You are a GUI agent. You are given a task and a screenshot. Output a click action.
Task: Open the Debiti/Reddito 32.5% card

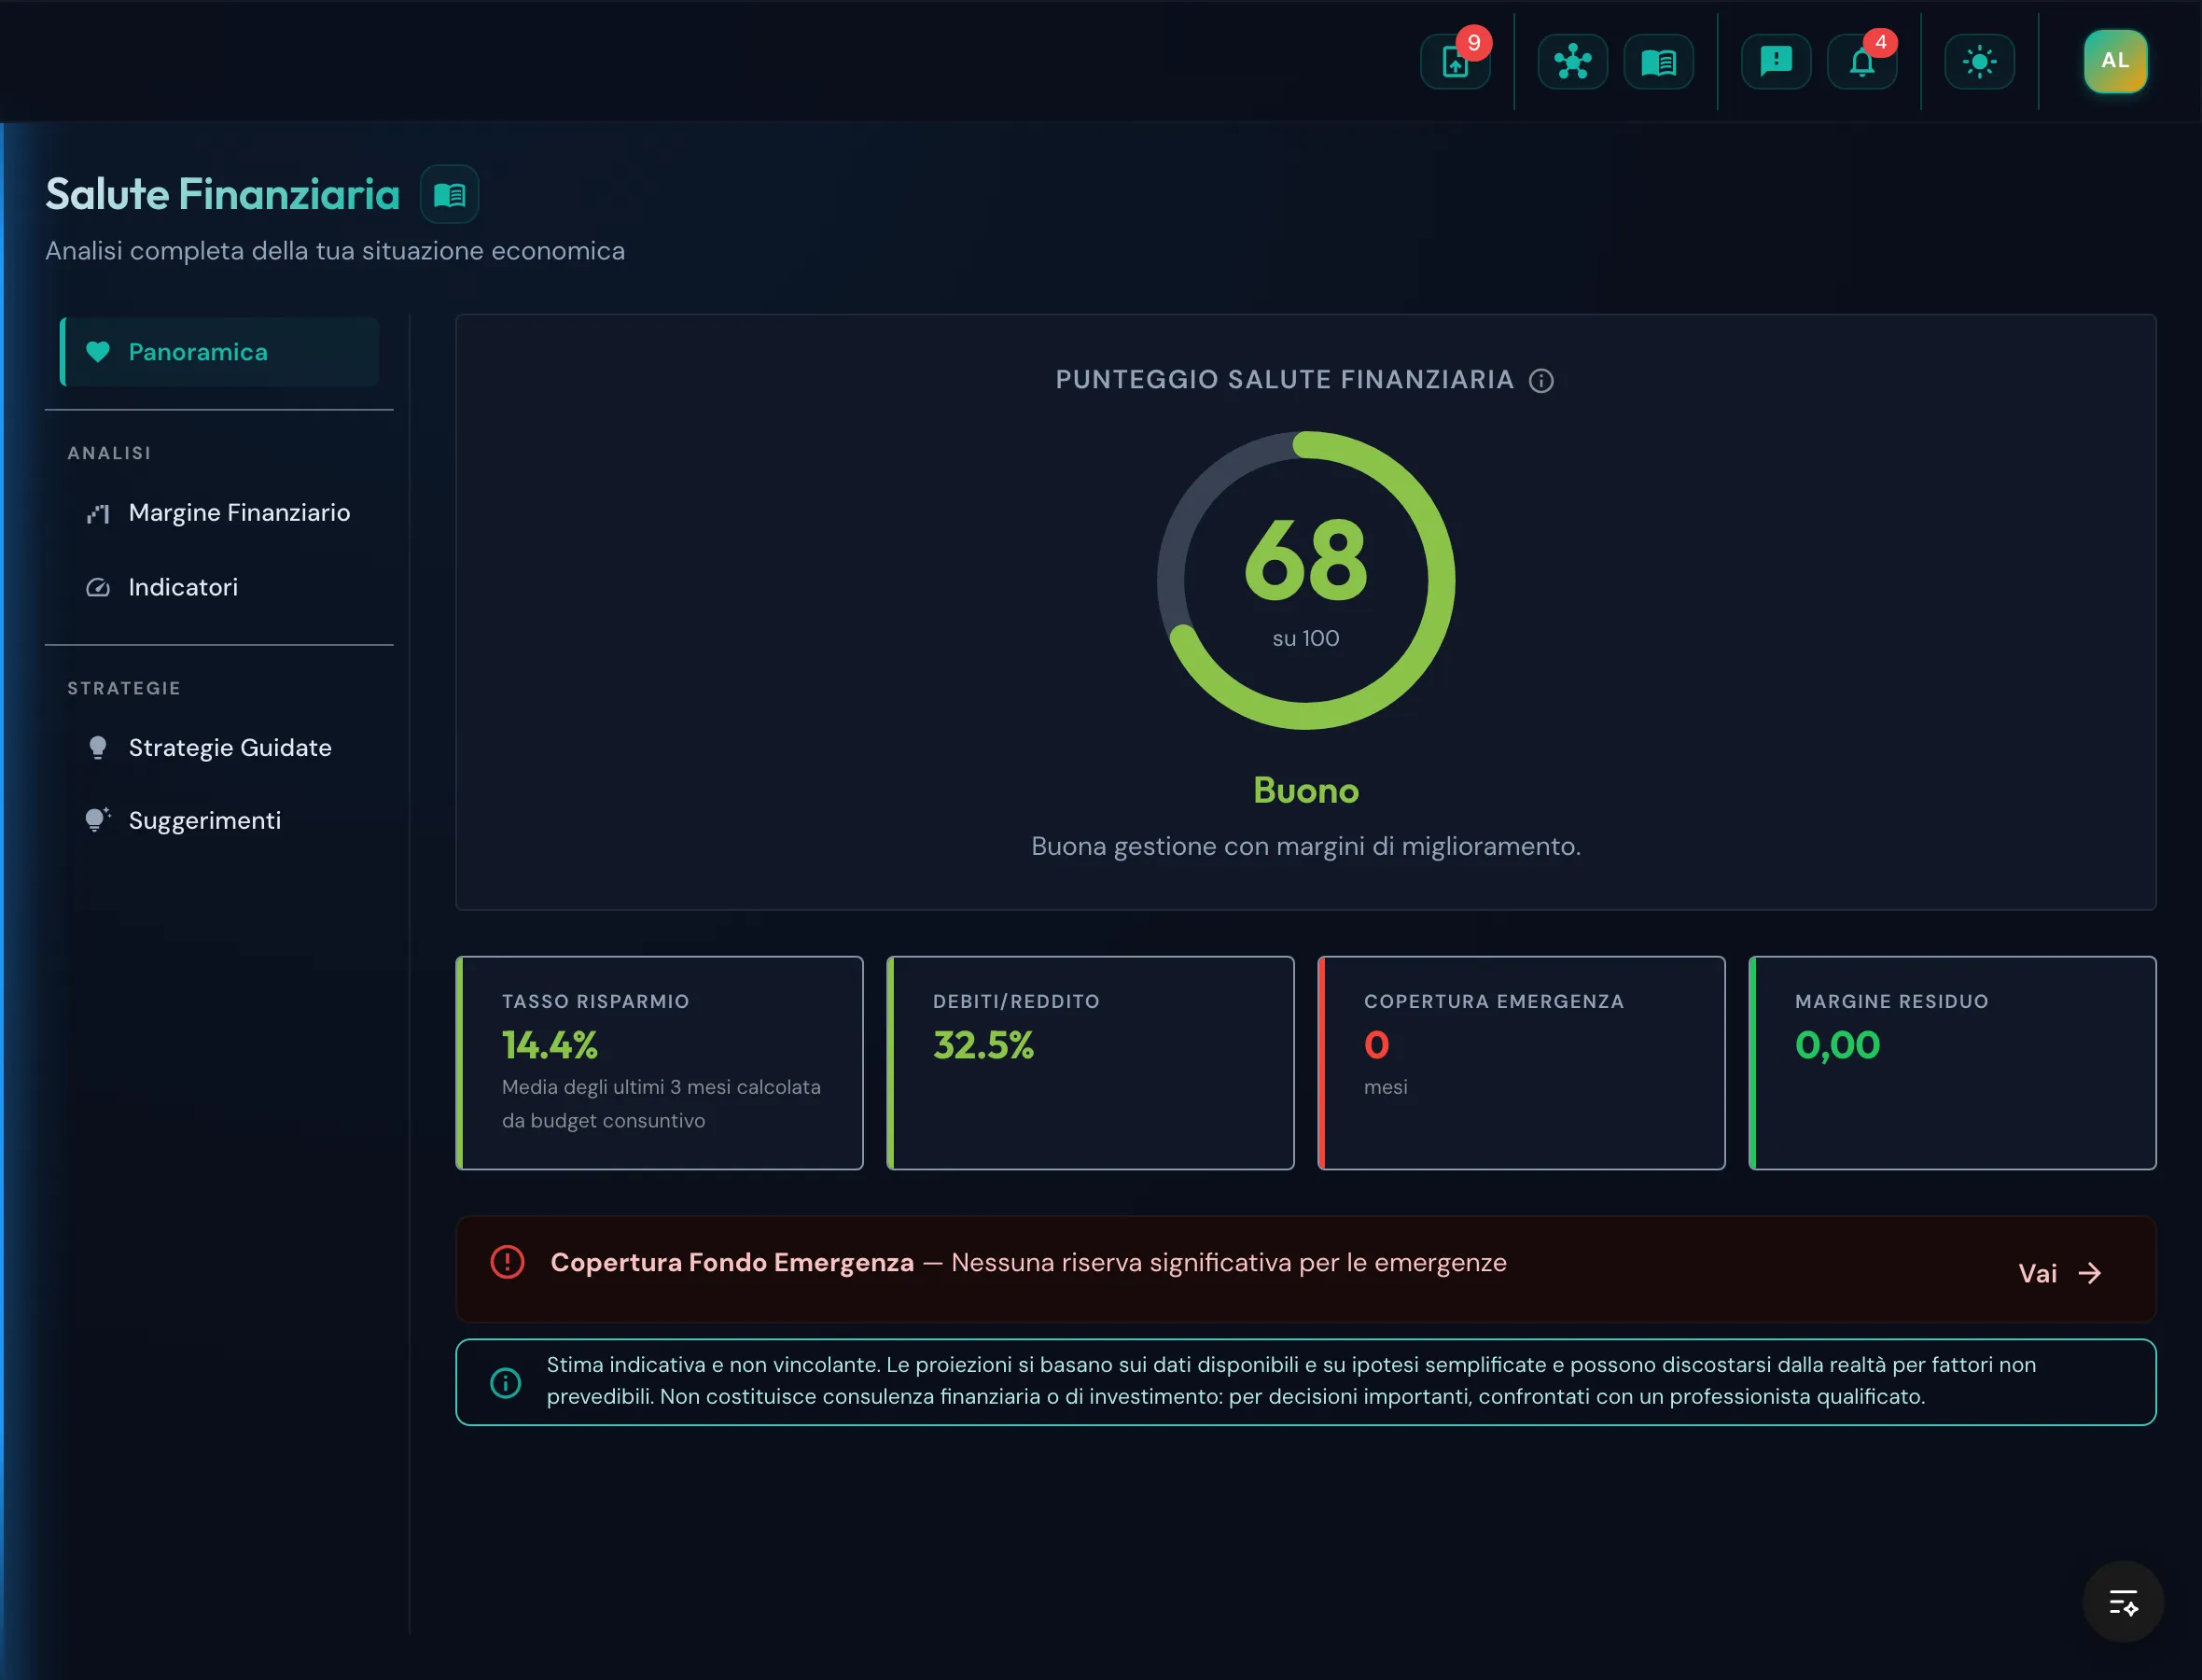pos(1091,1063)
